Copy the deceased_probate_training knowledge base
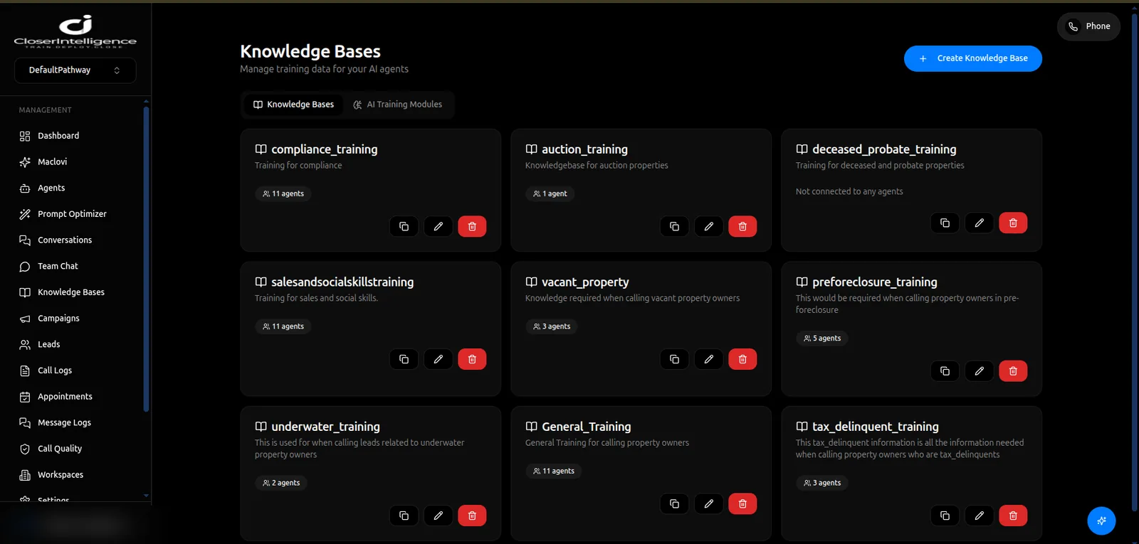The image size is (1139, 544). [945, 223]
